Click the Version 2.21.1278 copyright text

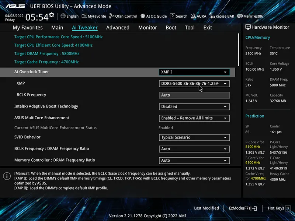[147, 216]
